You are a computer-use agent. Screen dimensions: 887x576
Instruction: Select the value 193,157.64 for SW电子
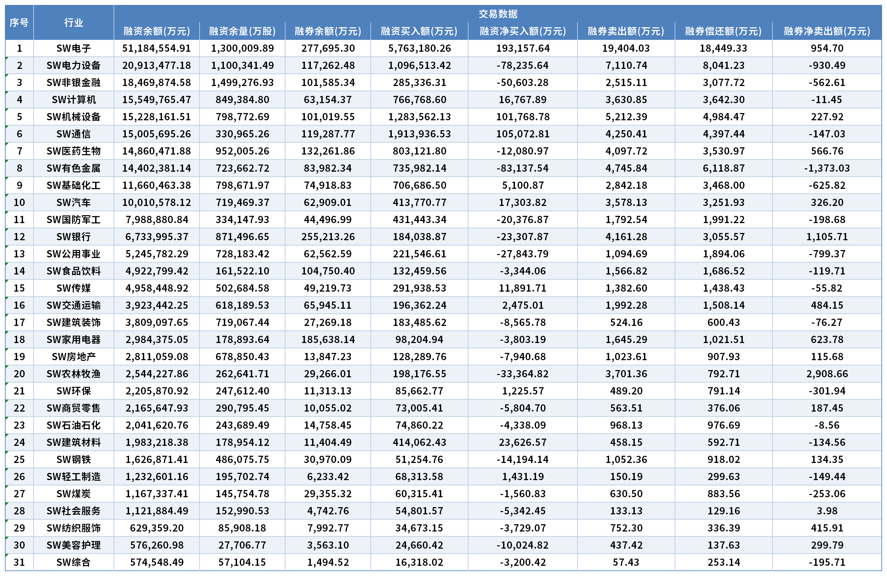(523, 48)
